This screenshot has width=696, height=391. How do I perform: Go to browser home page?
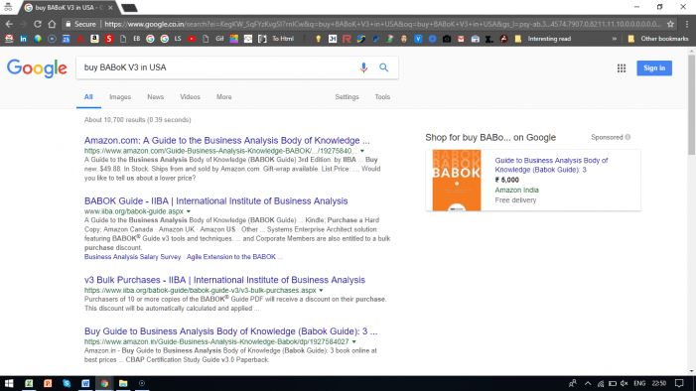[52, 24]
